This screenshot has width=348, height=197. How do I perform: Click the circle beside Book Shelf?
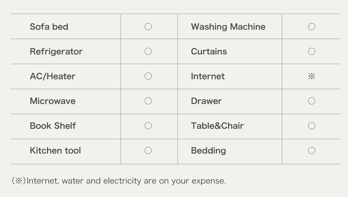click(148, 126)
